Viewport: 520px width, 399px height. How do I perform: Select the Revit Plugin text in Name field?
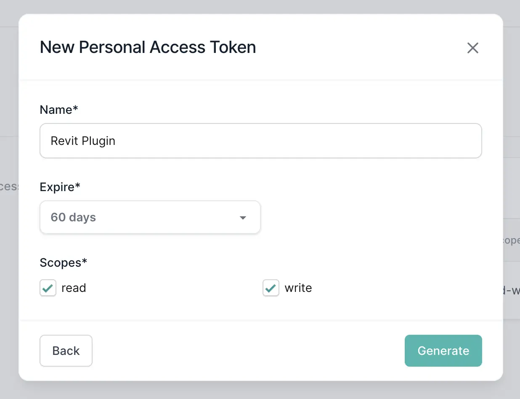point(82,141)
